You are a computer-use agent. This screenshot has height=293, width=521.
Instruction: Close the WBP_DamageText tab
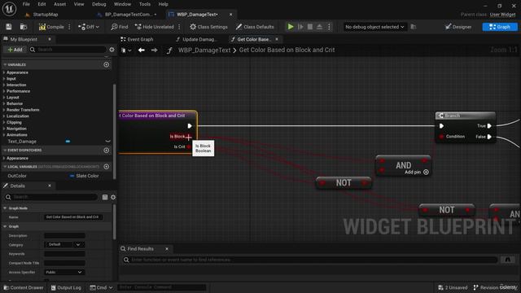click(230, 15)
